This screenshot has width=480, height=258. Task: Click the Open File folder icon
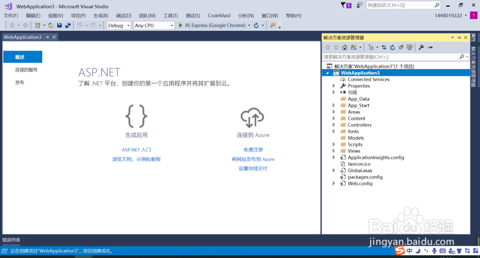pos(51,25)
